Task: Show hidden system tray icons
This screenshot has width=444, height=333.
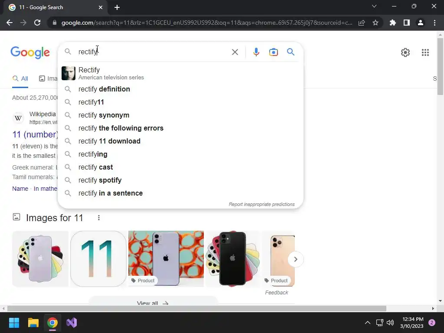Action: click(x=368, y=323)
